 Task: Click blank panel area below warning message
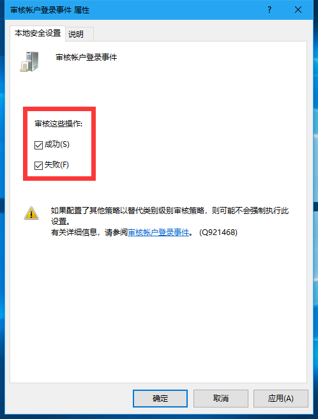[158, 307]
